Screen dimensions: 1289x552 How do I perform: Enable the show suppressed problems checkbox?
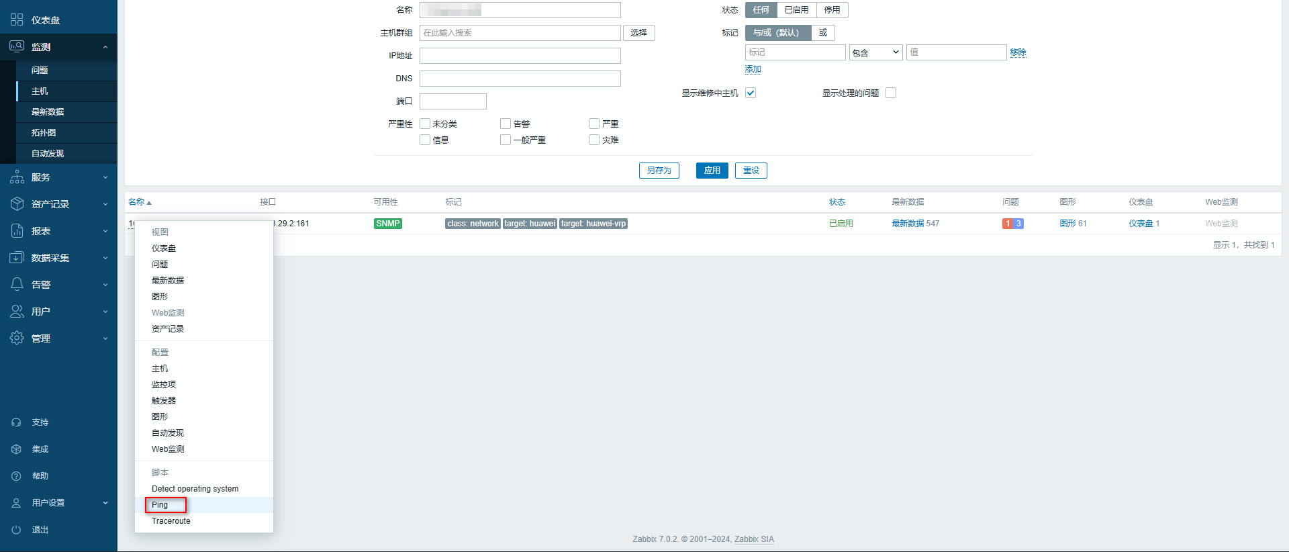pos(891,93)
